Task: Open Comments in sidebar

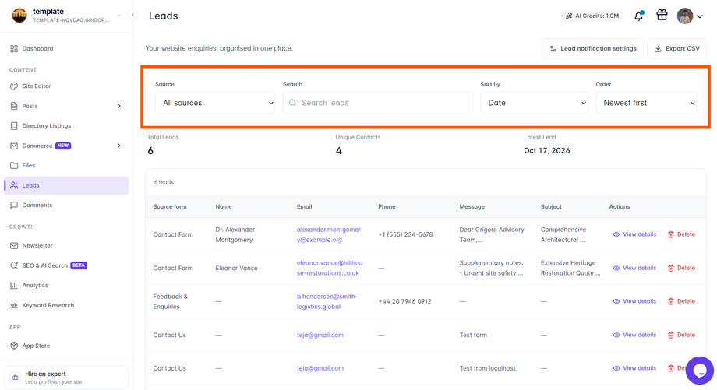Action: click(66, 205)
